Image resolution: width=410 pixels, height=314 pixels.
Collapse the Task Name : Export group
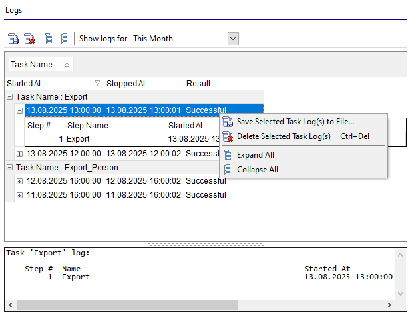coord(10,97)
